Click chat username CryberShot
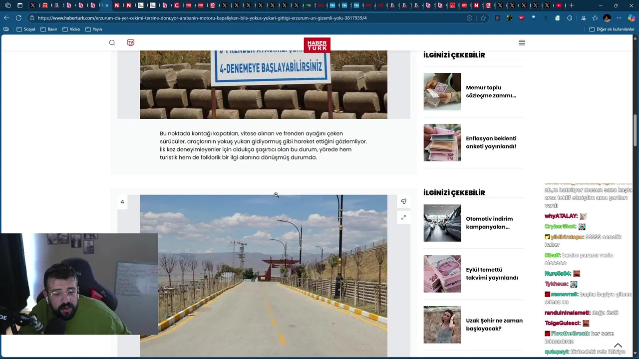 (x=560, y=226)
